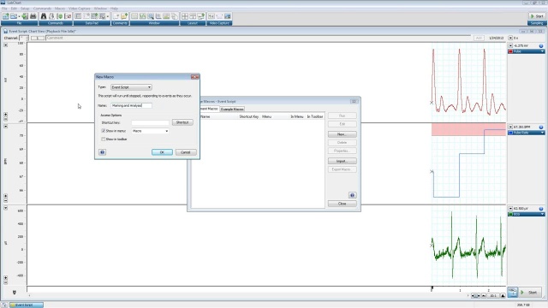The height and width of the screenshot is (308, 548).
Task: Click the Print toolbar icon
Action: [33, 16]
